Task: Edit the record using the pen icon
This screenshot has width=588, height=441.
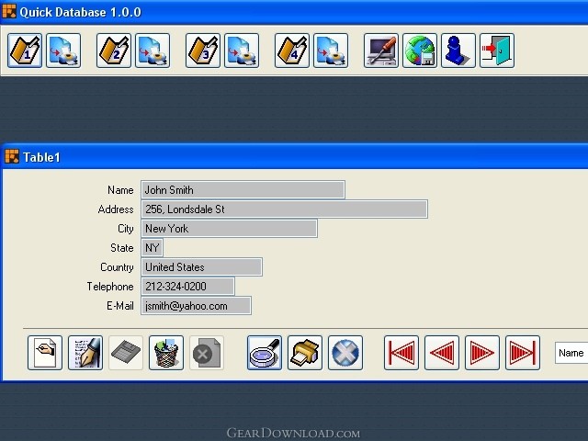Action: 85,353
